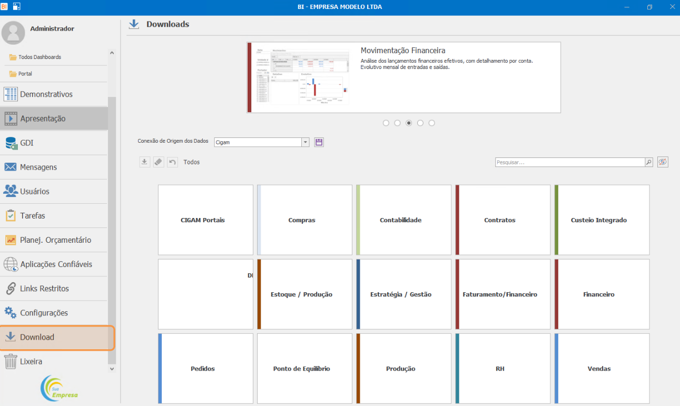Click the Administrador user name
This screenshot has height=406, width=680.
pos(52,28)
